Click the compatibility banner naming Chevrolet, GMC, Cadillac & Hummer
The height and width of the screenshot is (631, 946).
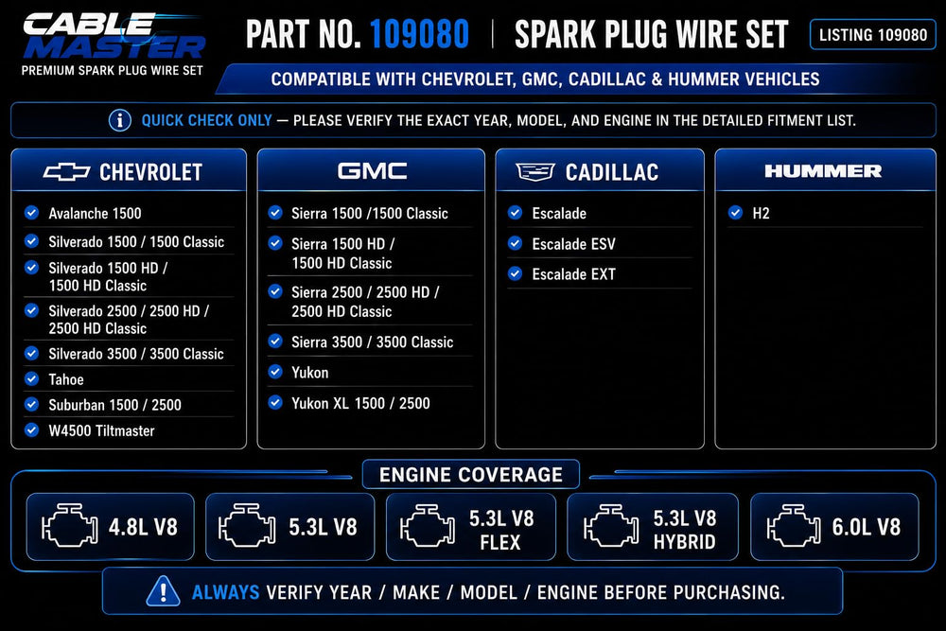pyautogui.click(x=546, y=79)
